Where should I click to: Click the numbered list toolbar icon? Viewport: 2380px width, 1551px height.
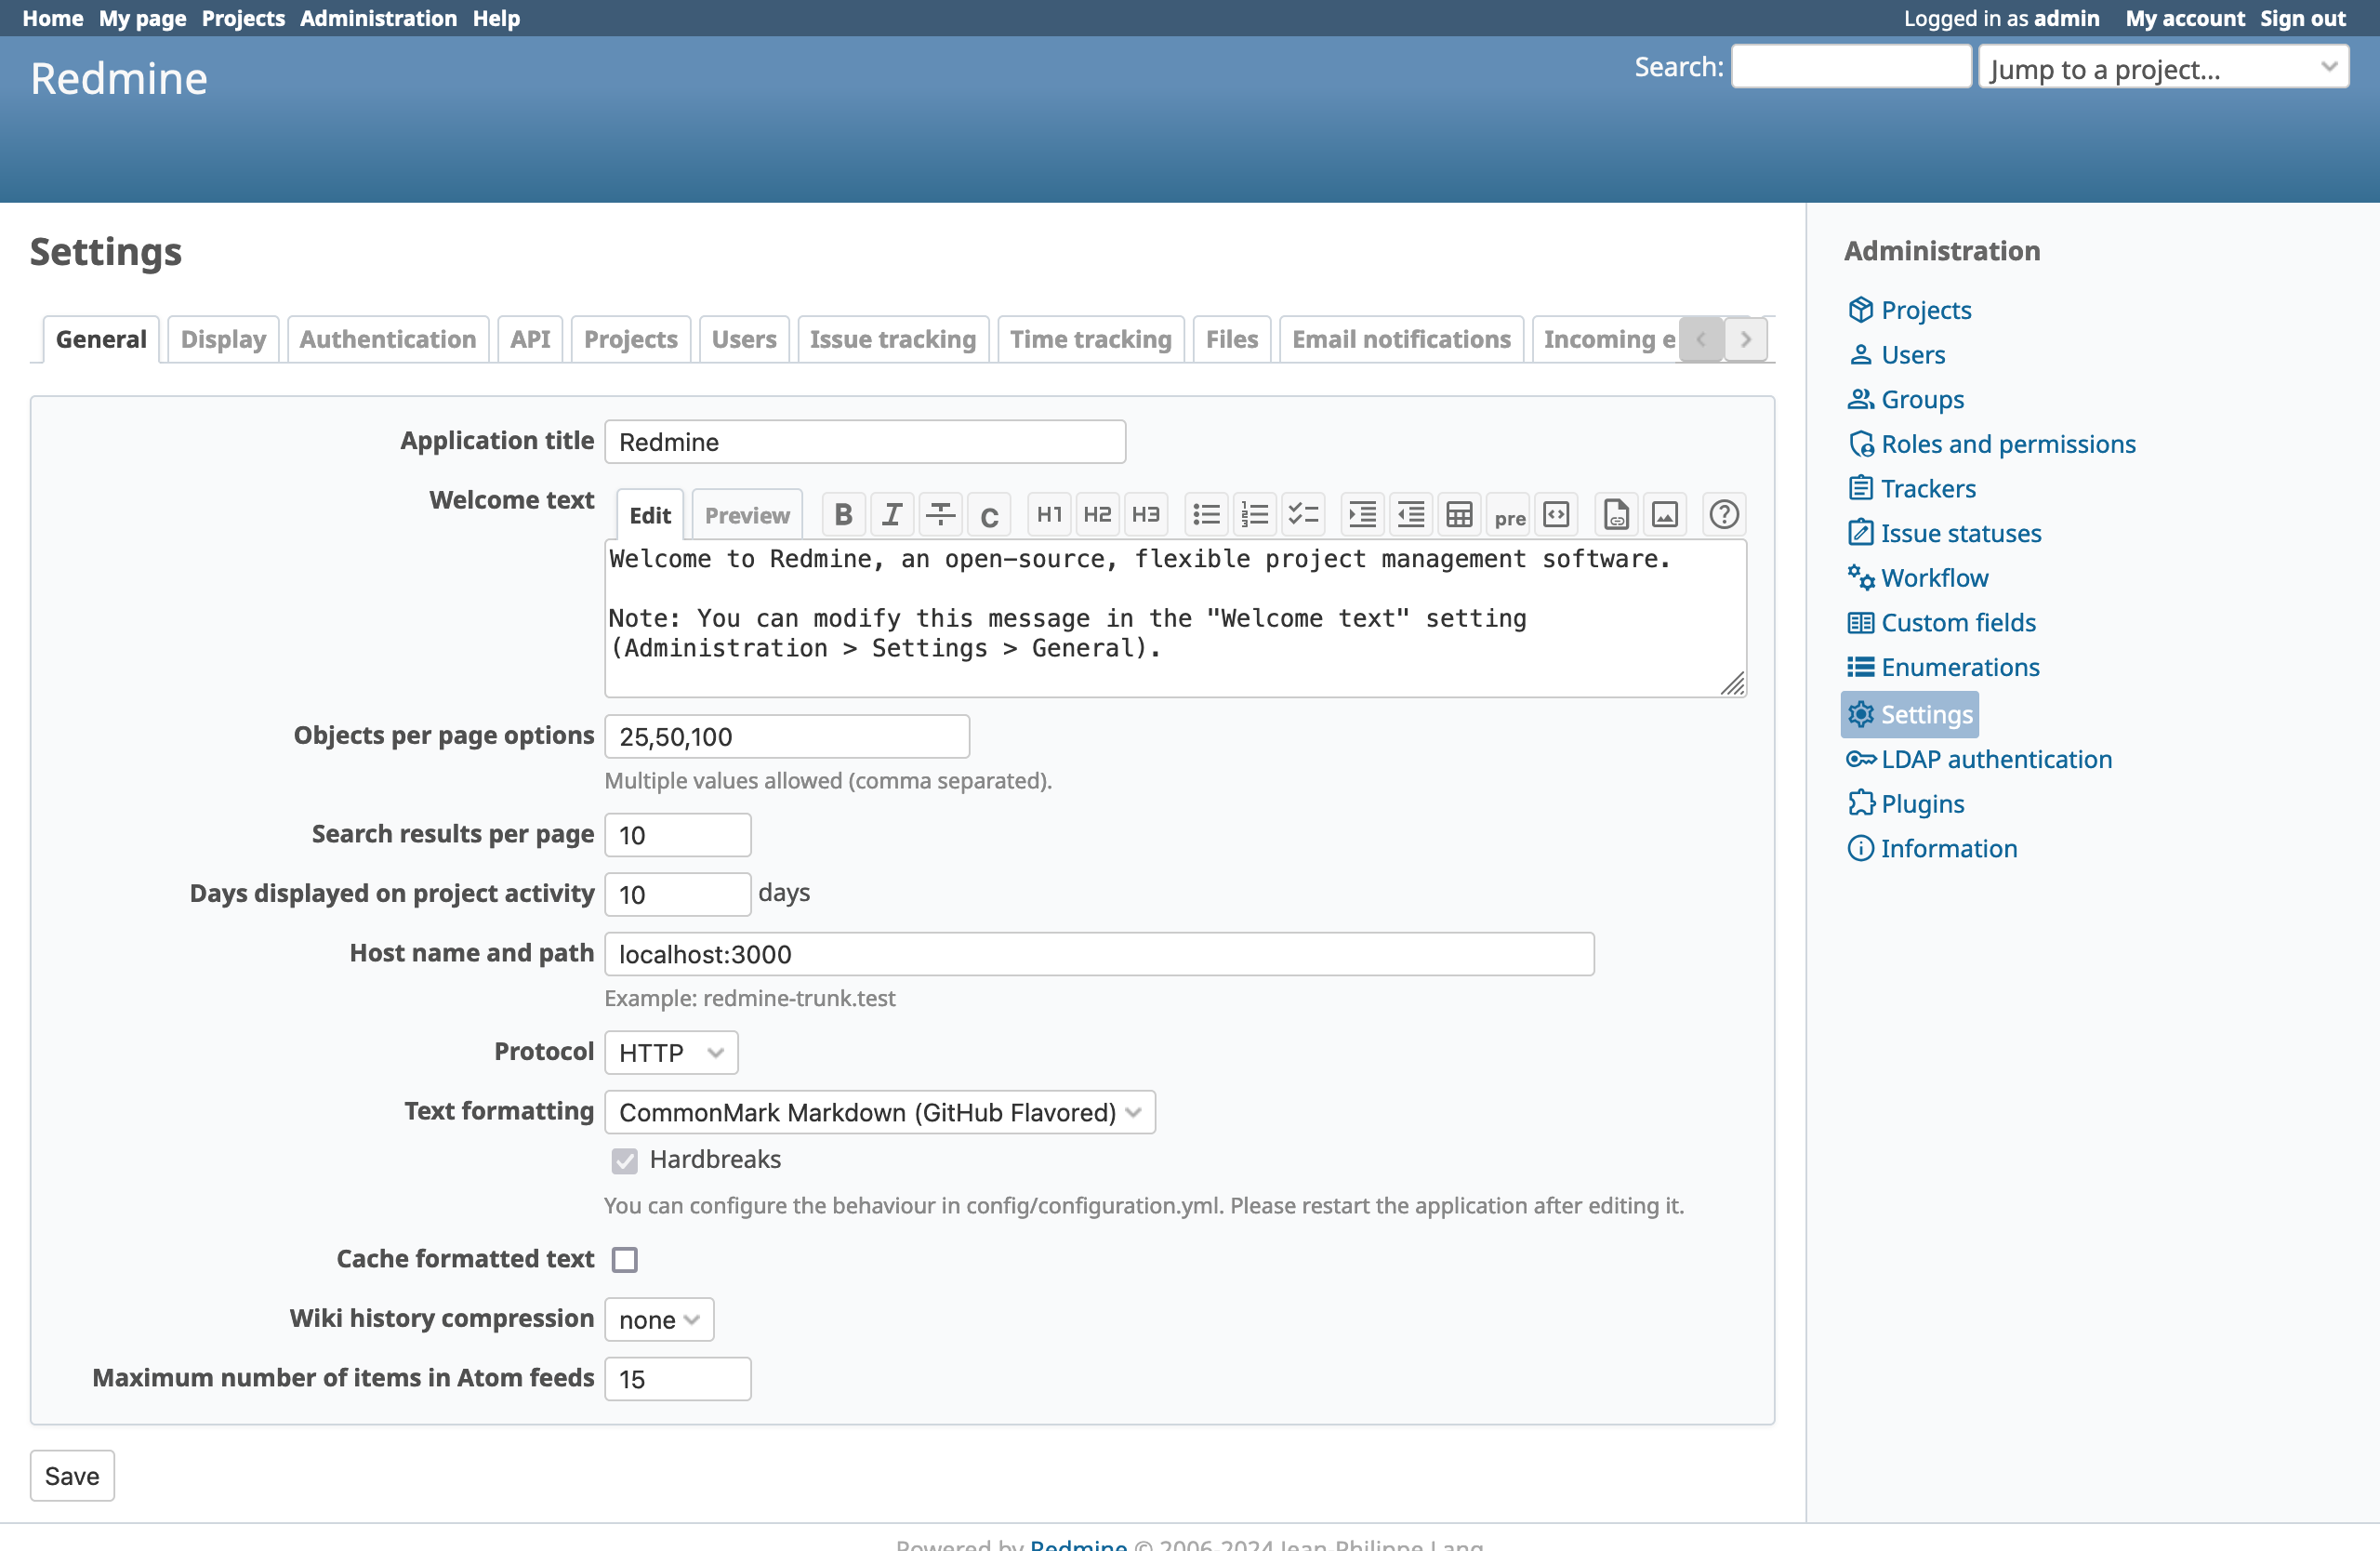coord(1254,515)
